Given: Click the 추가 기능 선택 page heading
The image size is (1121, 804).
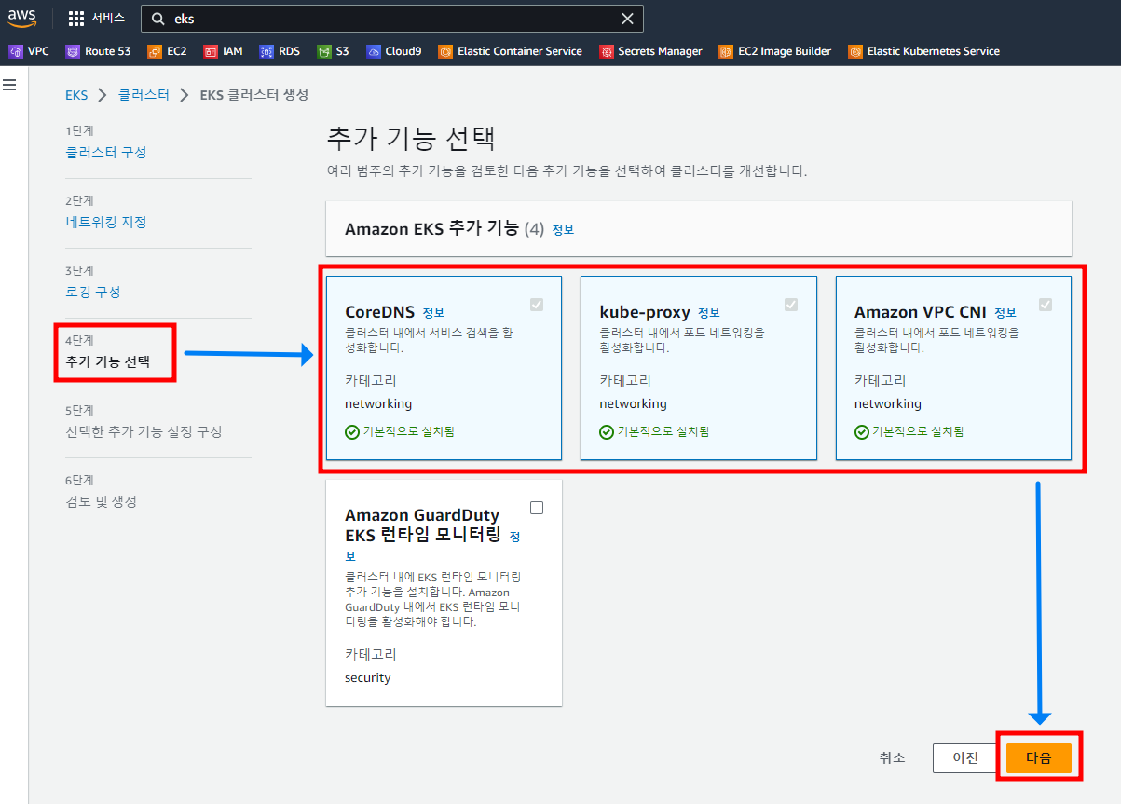Looking at the screenshot, I should coord(409,138).
